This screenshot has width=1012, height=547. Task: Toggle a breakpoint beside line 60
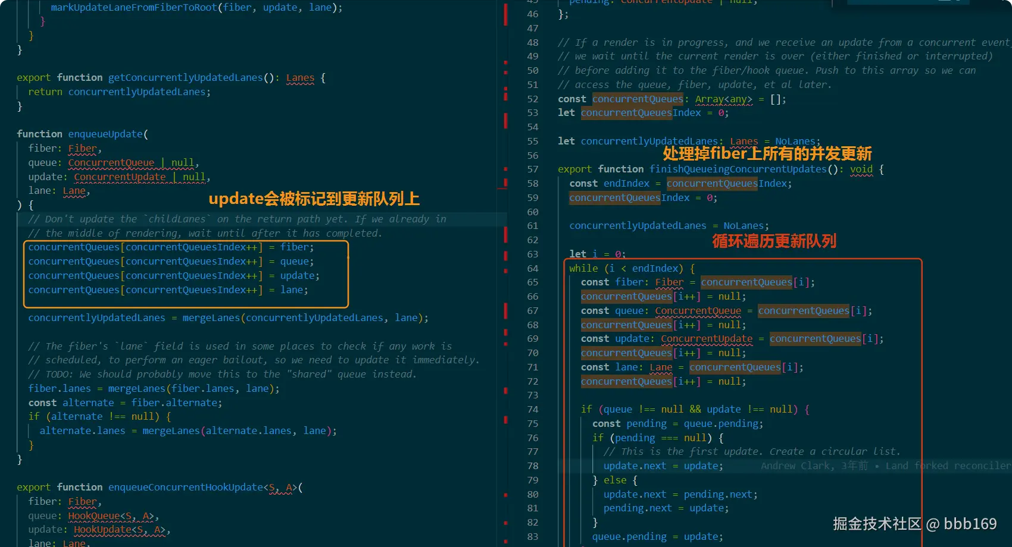[x=517, y=212]
